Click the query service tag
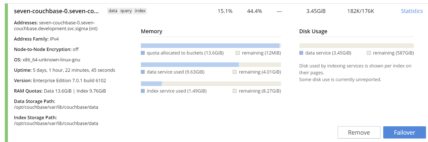Viewport: 428px width, 142px height. pyautogui.click(x=126, y=11)
